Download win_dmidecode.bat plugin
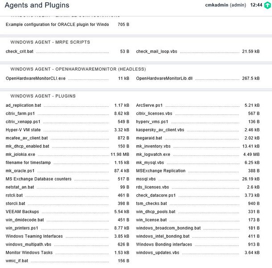This screenshot has height=268, width=272. [x=25, y=220]
